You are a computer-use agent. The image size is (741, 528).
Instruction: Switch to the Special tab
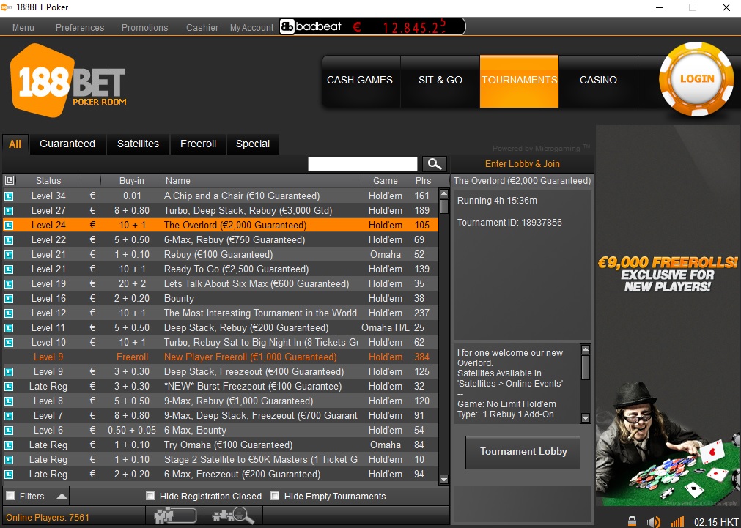pos(253,144)
